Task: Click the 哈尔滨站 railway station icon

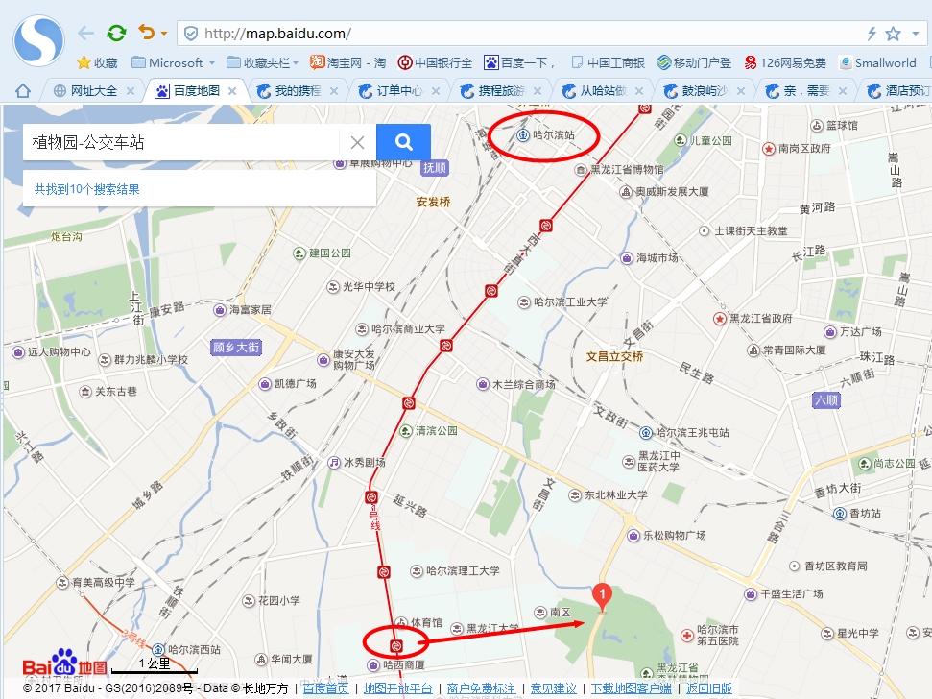Action: (522, 135)
